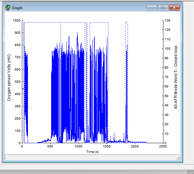Click the 70 label on right axis

(x=166, y=77)
